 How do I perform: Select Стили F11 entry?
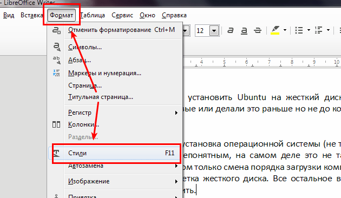[x=115, y=153]
